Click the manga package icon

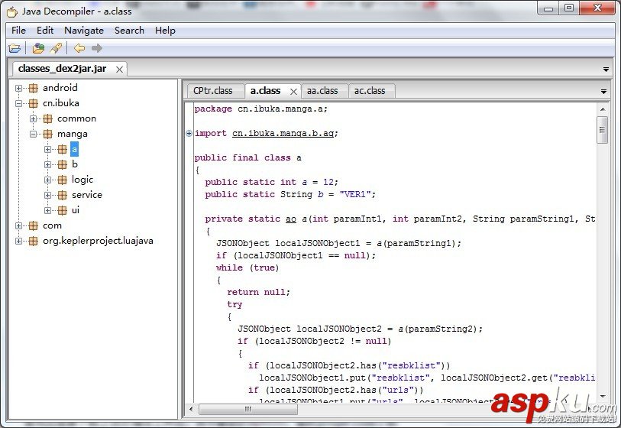pyautogui.click(x=47, y=134)
